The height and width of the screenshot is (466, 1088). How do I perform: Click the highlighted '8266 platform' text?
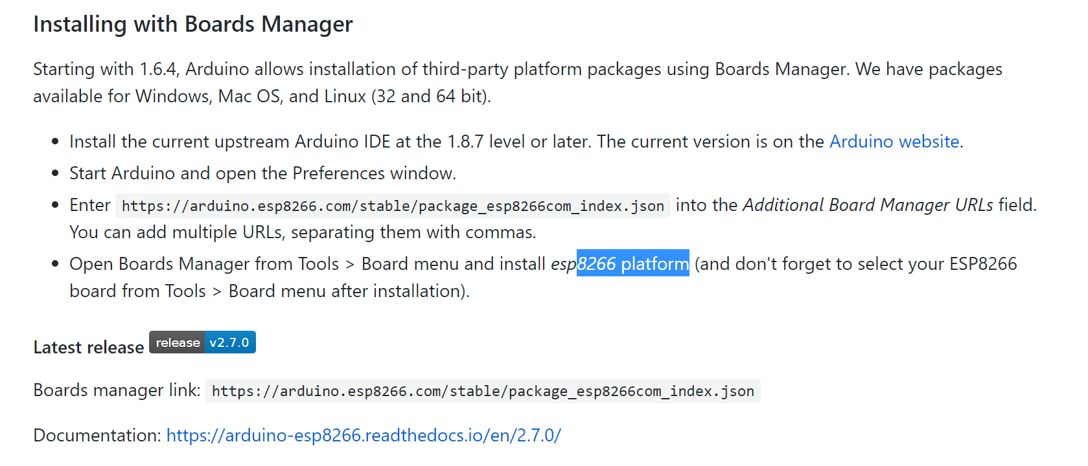click(x=632, y=264)
